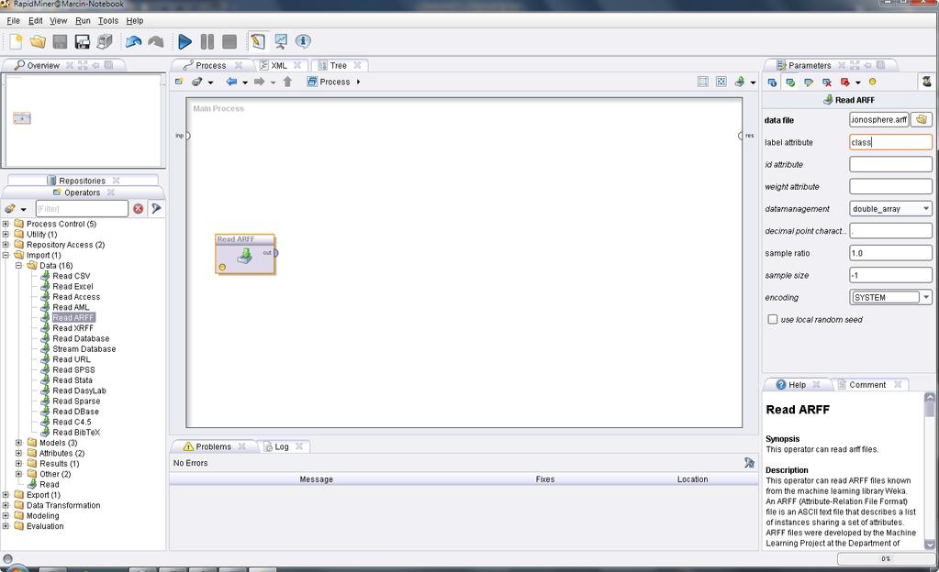Screen dimensions: 939x572
Task: Switch to the Tree tab
Action: (x=339, y=65)
